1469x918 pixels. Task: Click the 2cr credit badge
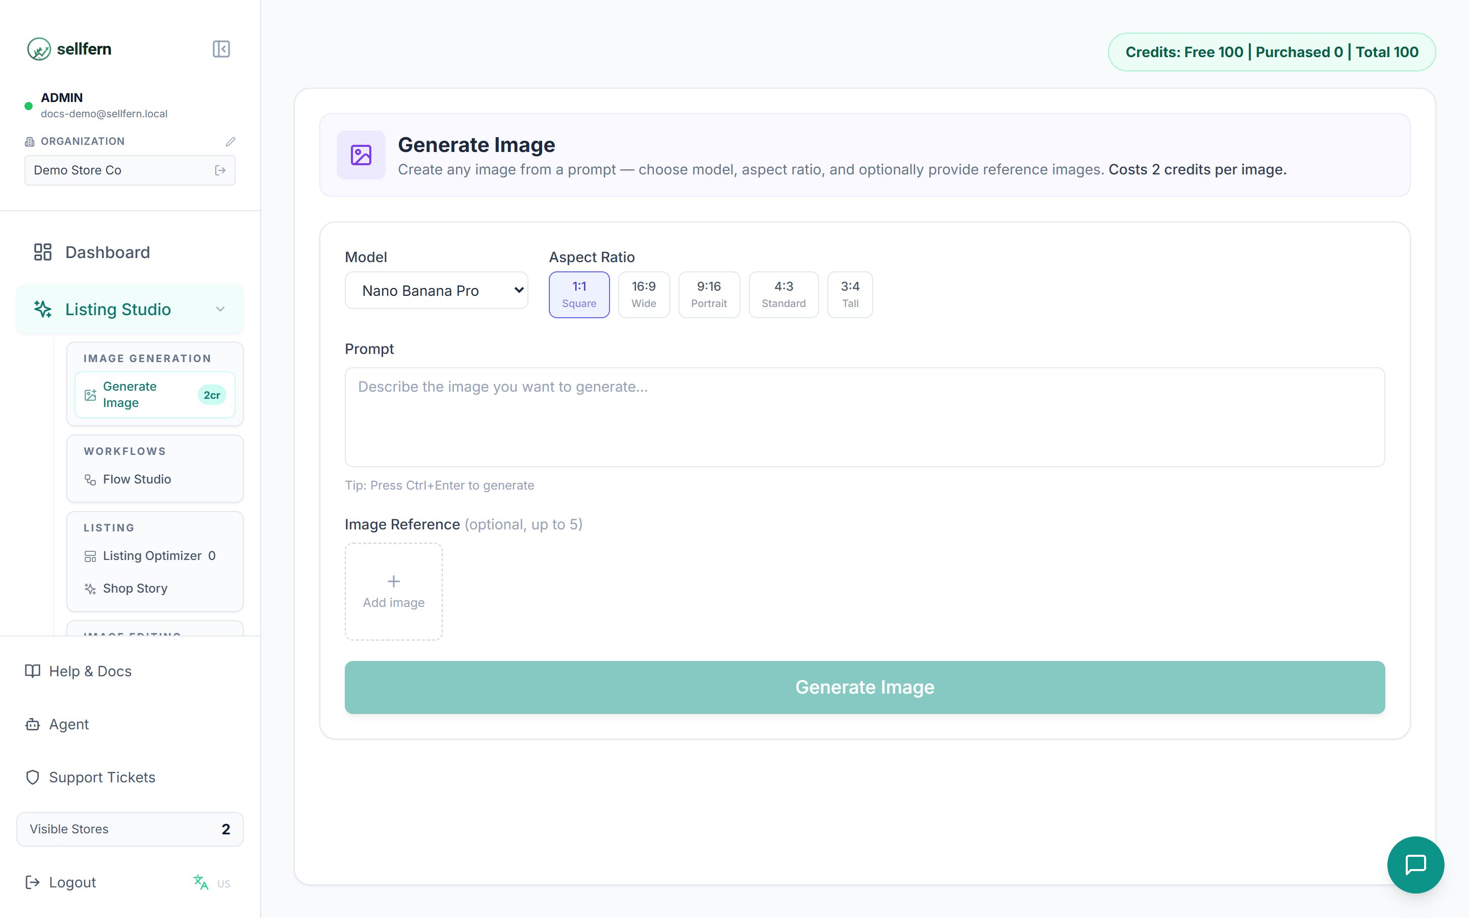pos(212,395)
